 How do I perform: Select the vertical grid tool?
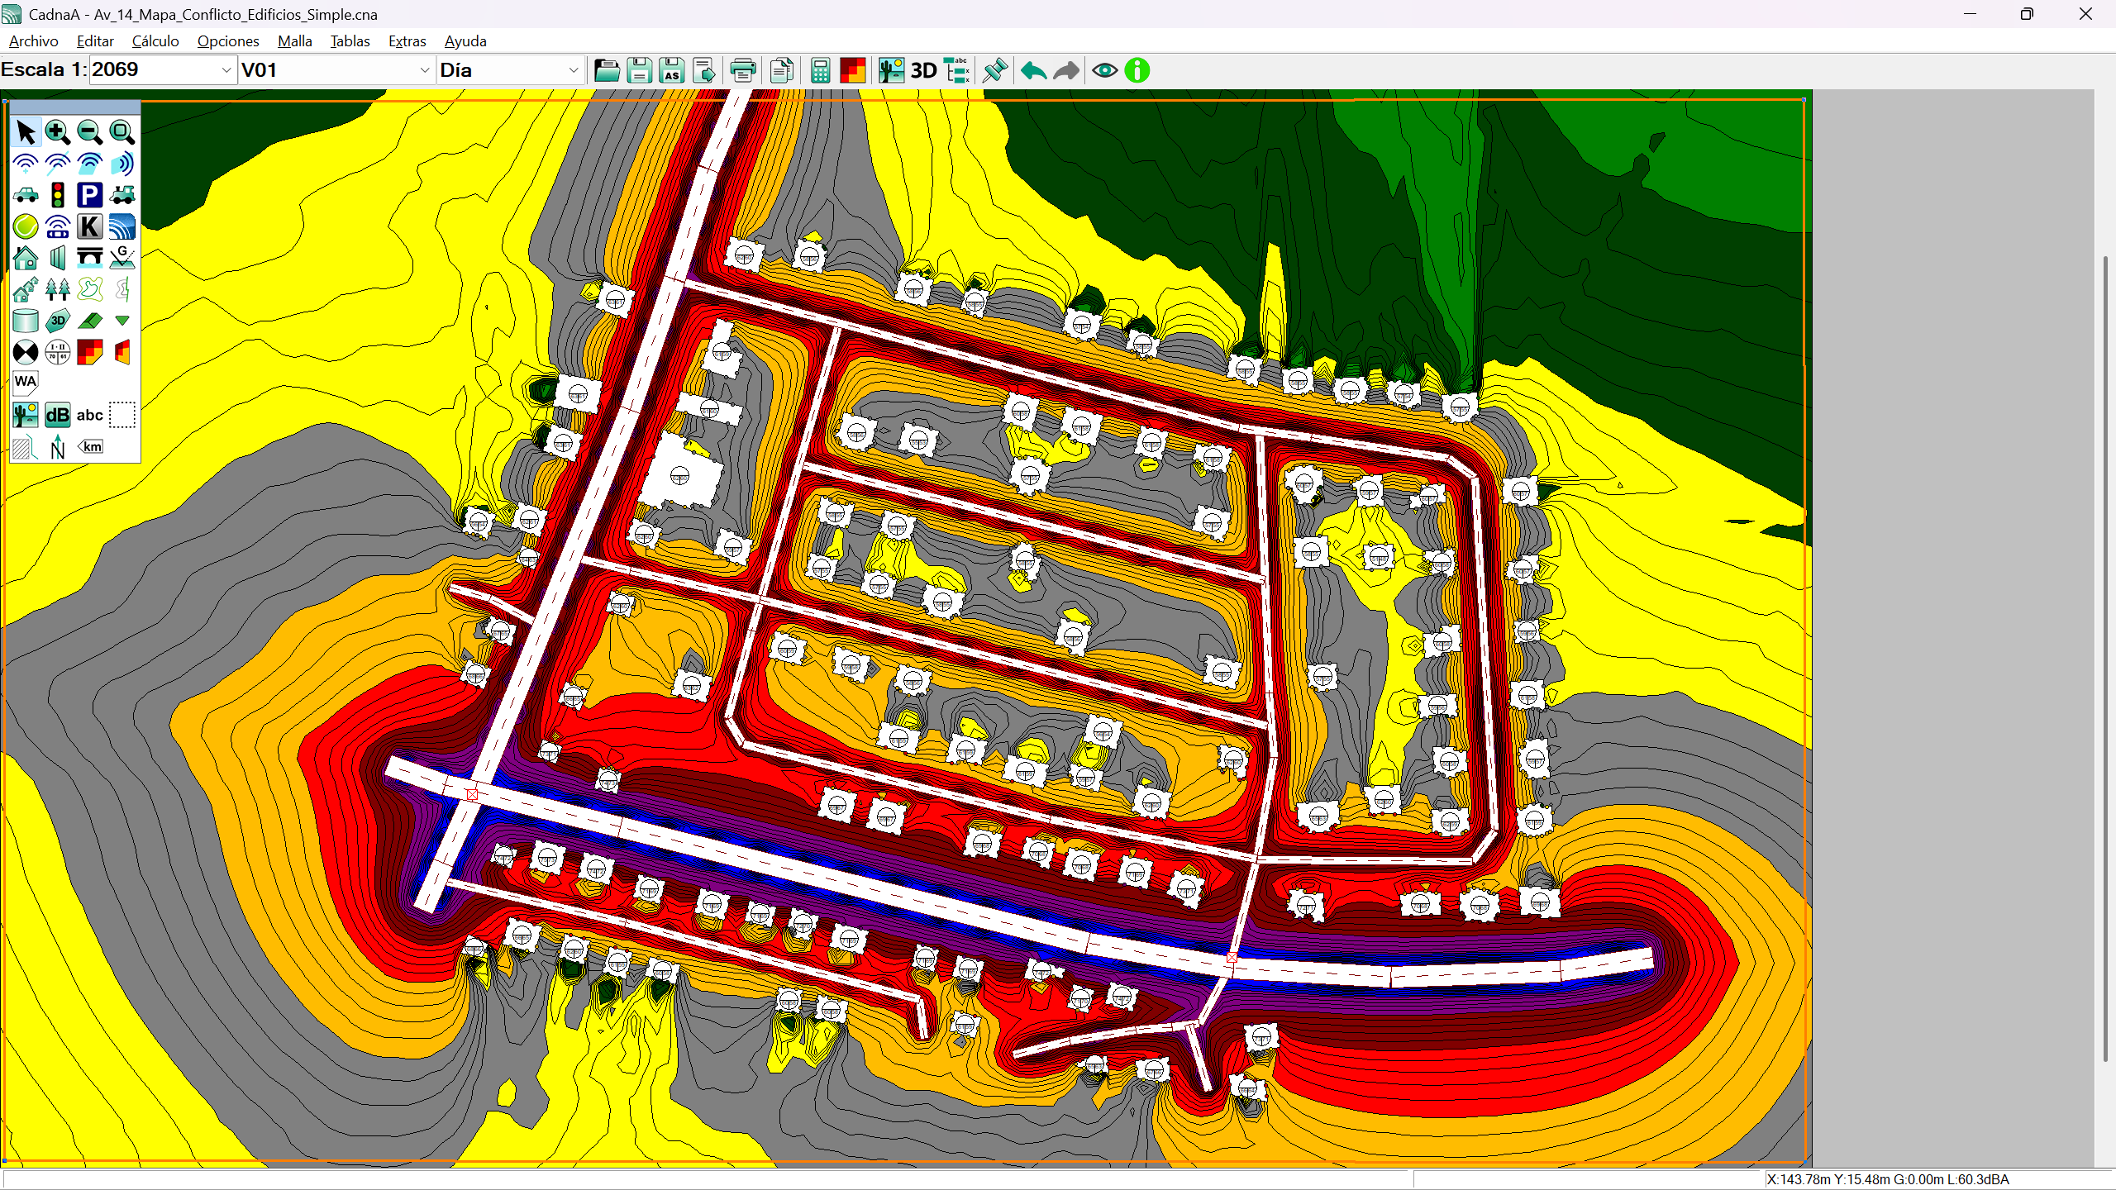pyautogui.click(x=122, y=352)
